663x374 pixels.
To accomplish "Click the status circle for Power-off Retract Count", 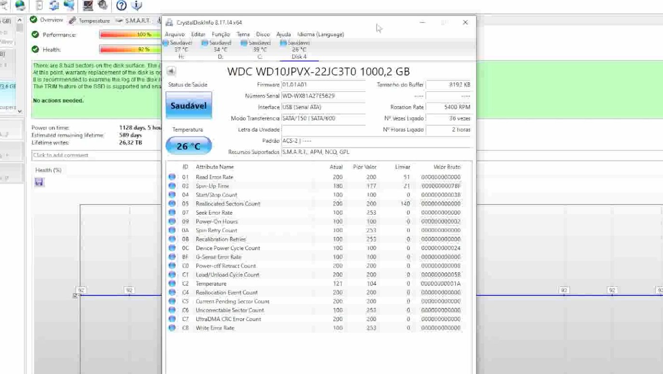I will click(x=172, y=266).
